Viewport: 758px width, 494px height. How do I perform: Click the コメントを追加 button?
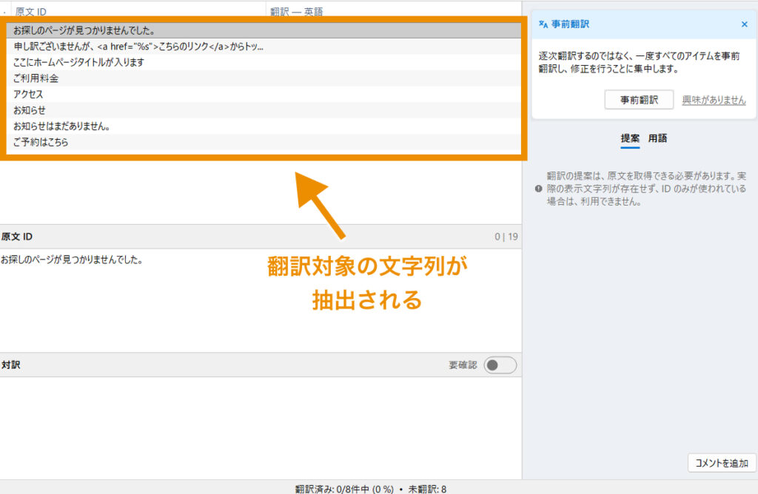tap(722, 463)
